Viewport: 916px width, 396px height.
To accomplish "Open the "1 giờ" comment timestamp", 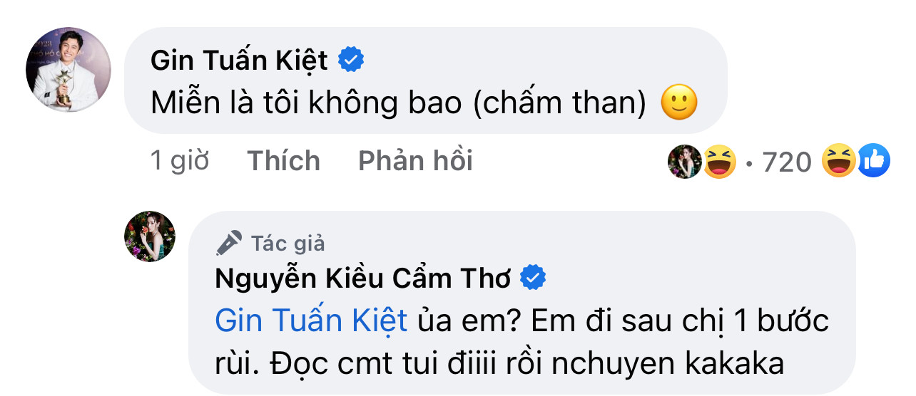I will tap(179, 161).
